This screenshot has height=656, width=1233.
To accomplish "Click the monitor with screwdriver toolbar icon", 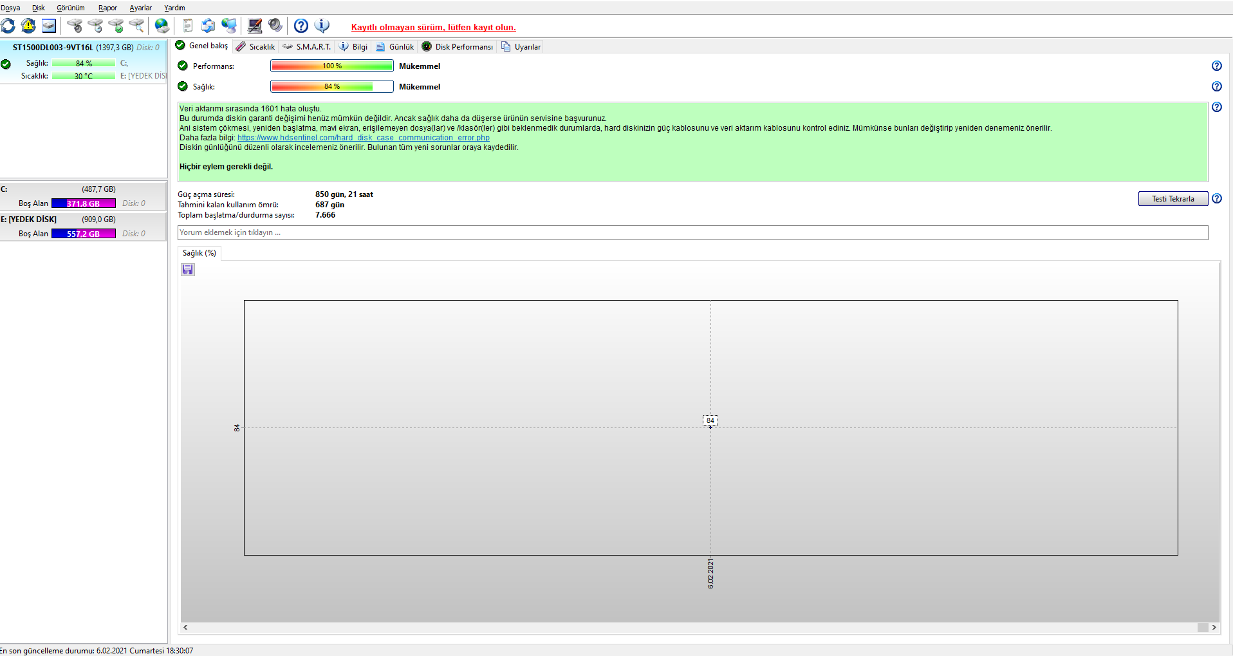I will coord(255,26).
